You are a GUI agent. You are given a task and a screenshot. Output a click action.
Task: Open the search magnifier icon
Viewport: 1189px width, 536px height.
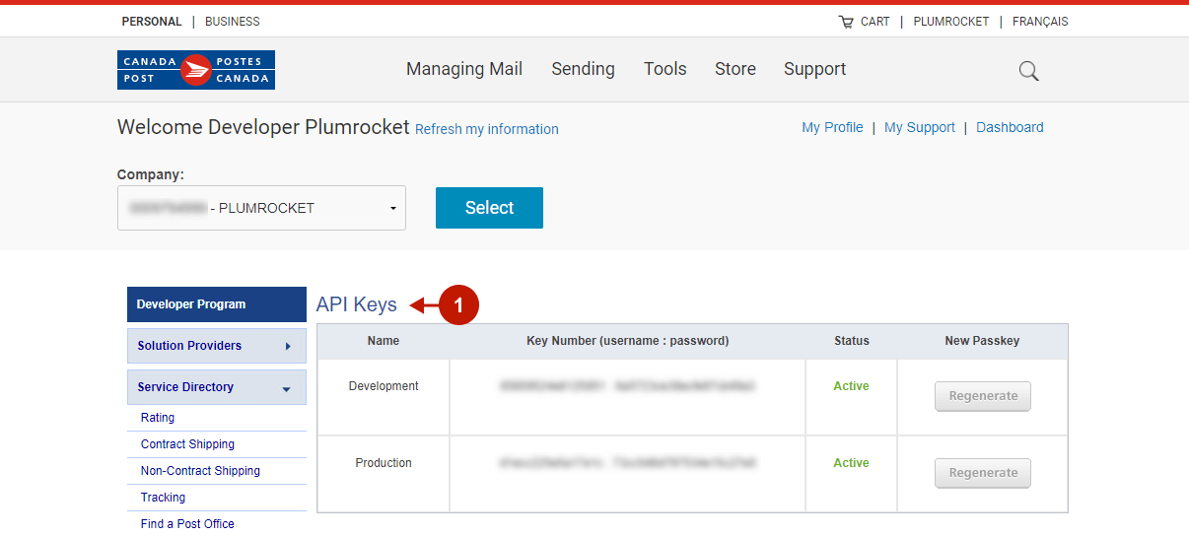[1028, 71]
